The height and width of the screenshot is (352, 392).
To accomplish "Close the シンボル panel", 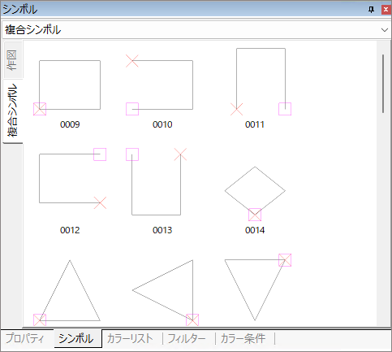I will (386, 10).
